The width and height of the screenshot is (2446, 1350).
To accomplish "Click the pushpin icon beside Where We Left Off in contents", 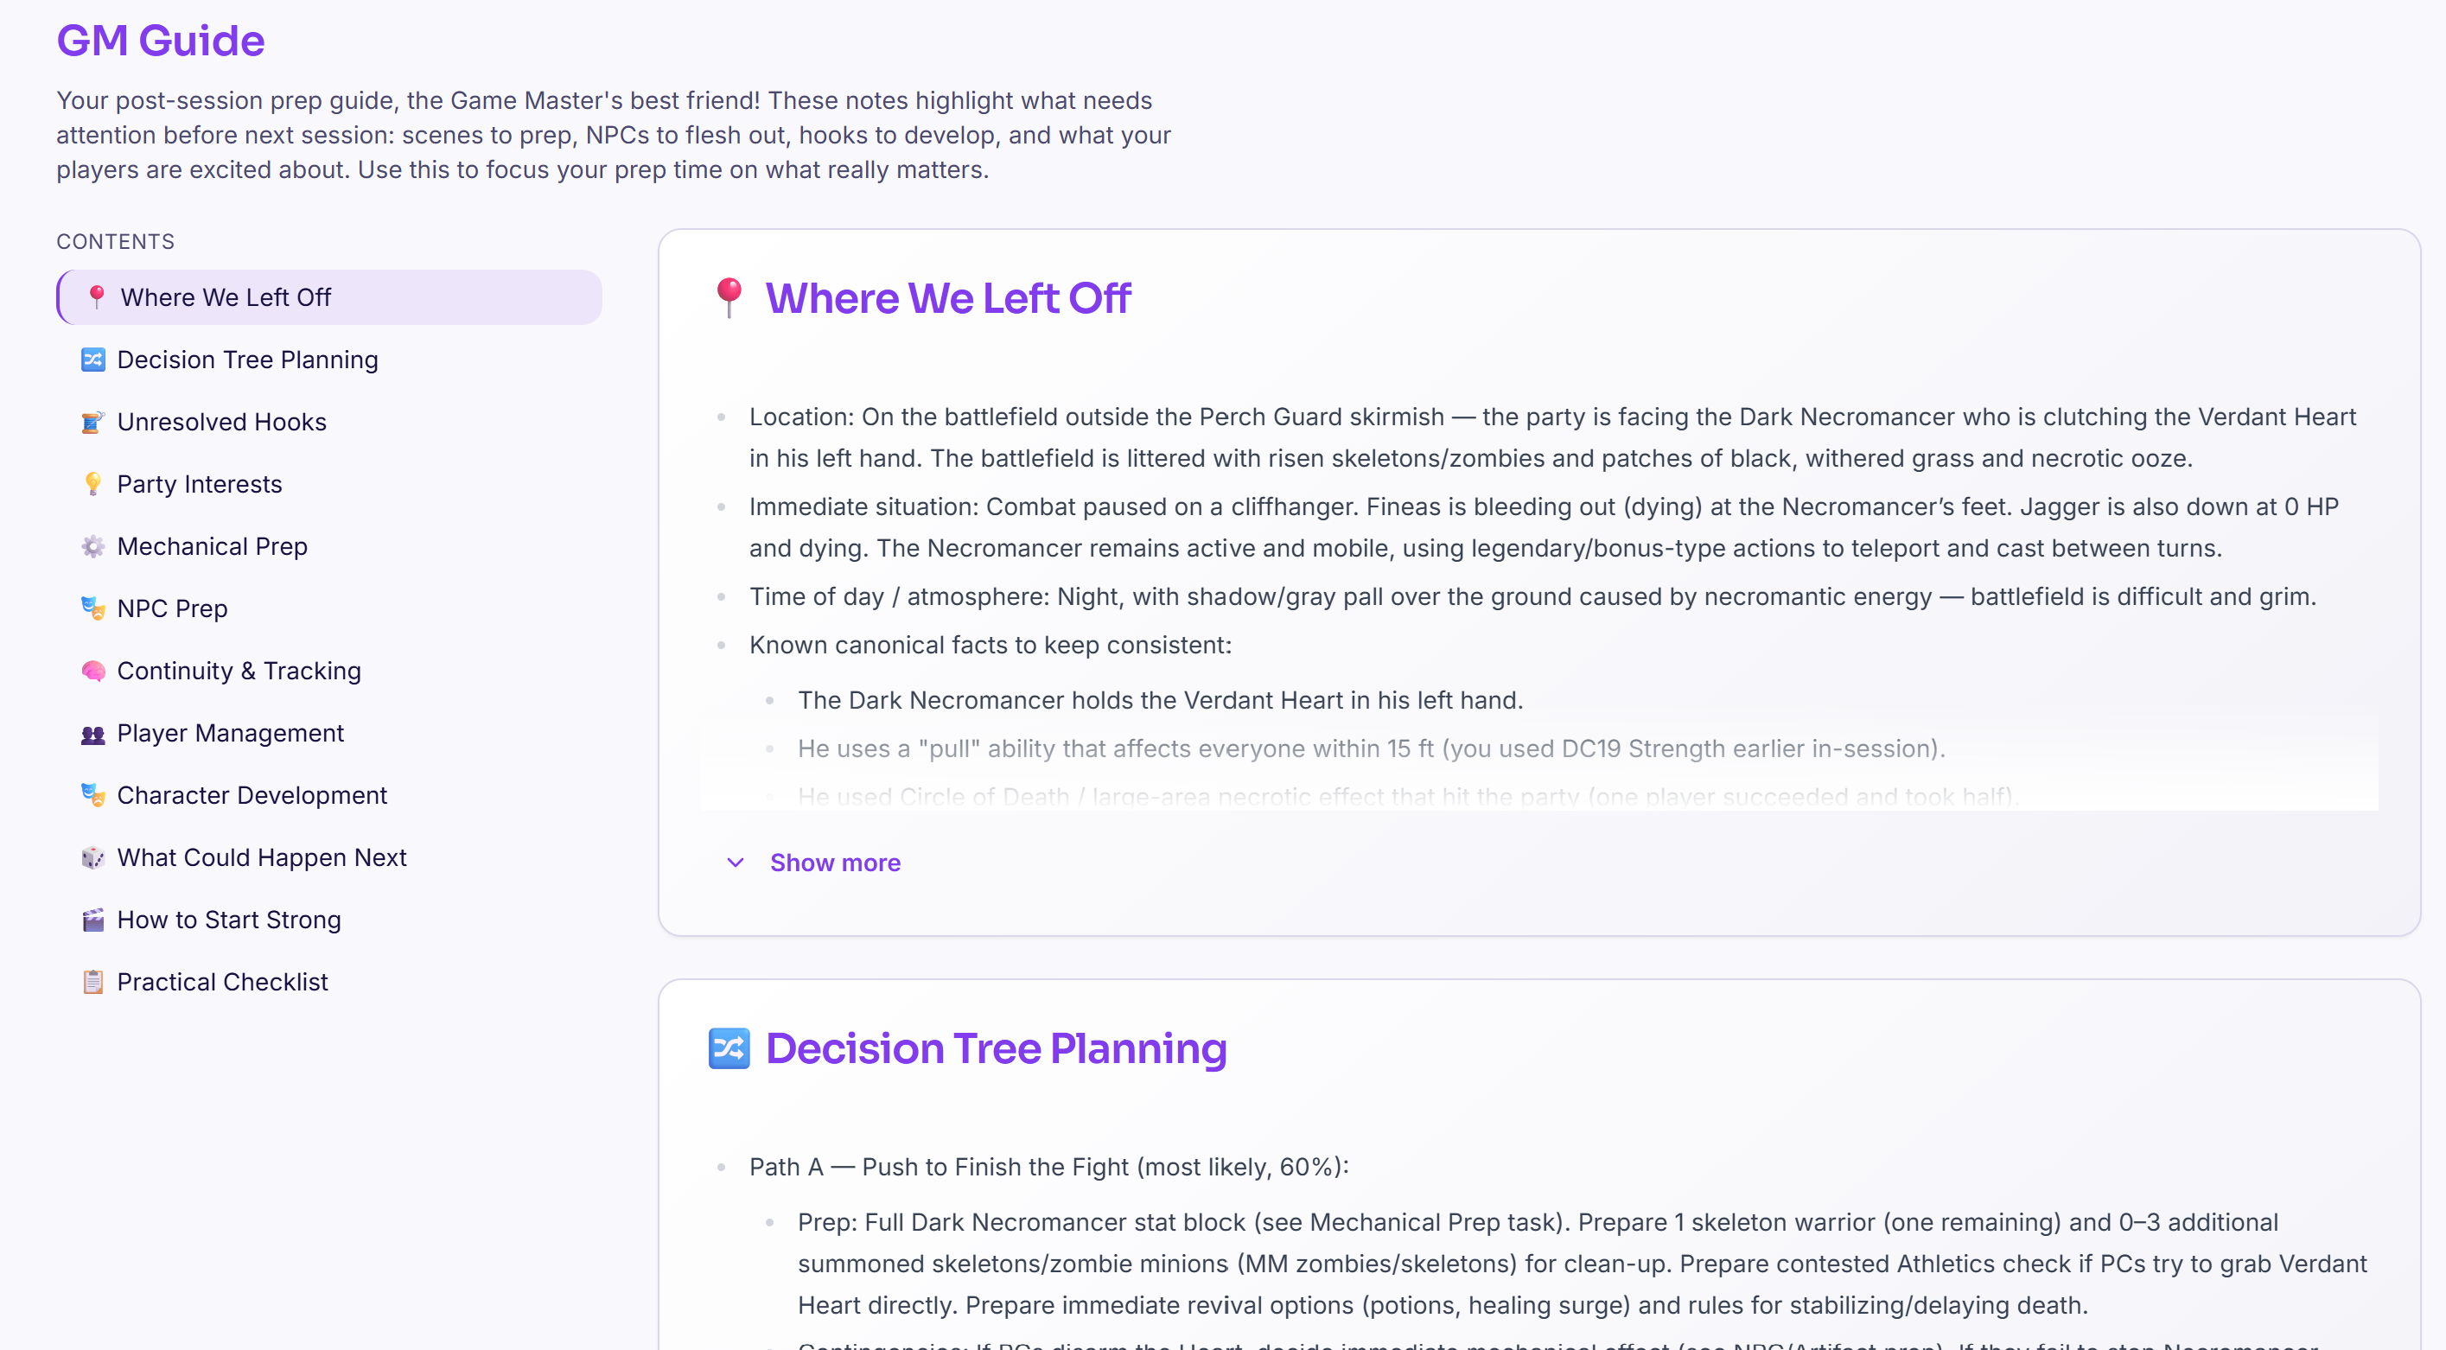I will (x=96, y=297).
